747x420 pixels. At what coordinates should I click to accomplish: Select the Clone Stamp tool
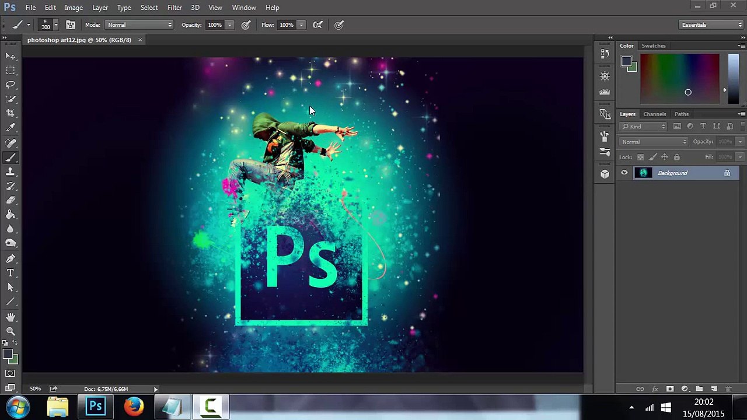click(11, 171)
